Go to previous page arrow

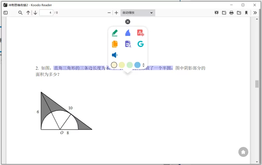[x=28, y=13]
